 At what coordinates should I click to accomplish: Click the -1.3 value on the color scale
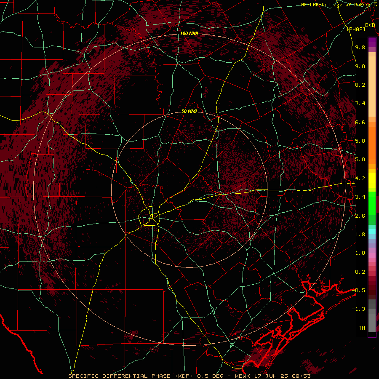coord(358,309)
